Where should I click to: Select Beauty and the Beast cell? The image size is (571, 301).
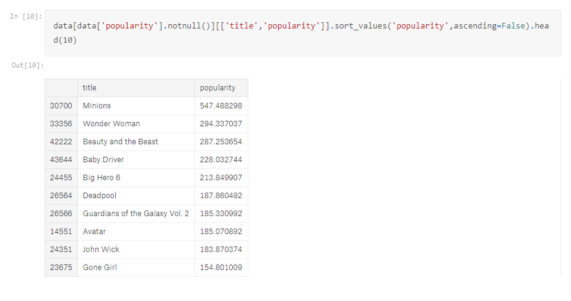pyautogui.click(x=136, y=142)
